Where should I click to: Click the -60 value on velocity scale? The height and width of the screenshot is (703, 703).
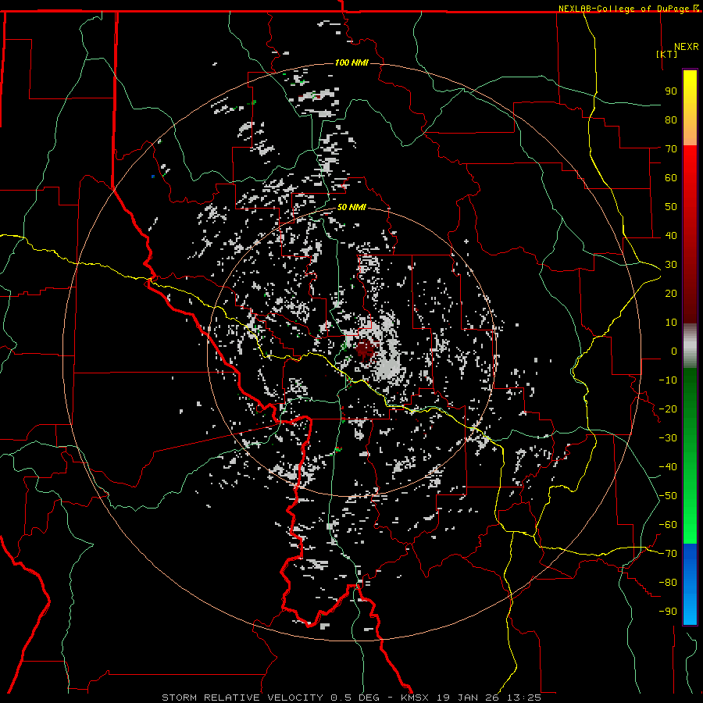pyautogui.click(x=668, y=525)
